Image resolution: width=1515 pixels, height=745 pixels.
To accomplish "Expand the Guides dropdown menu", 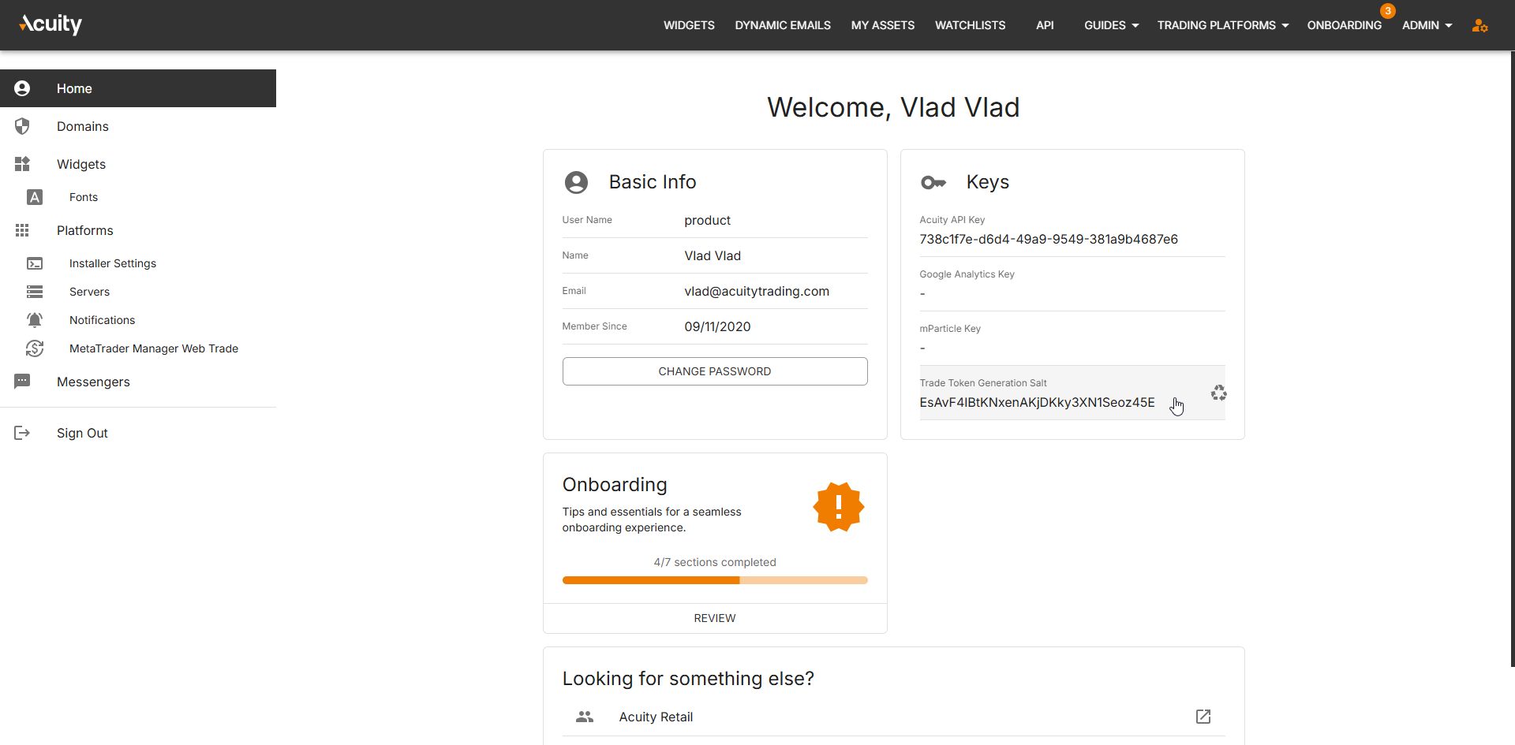I will tap(1111, 25).
